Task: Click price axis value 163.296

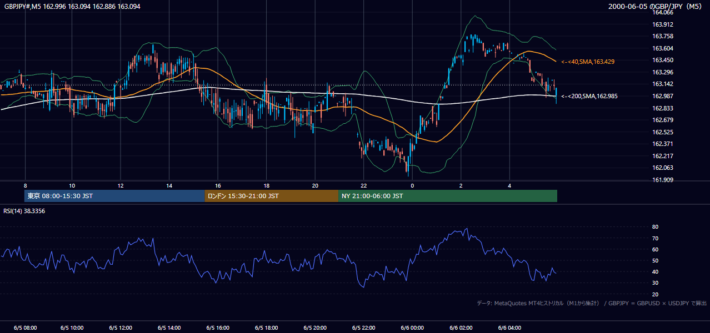Action: click(x=662, y=72)
